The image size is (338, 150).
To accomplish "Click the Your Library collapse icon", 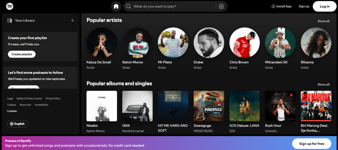I will point(10,20).
